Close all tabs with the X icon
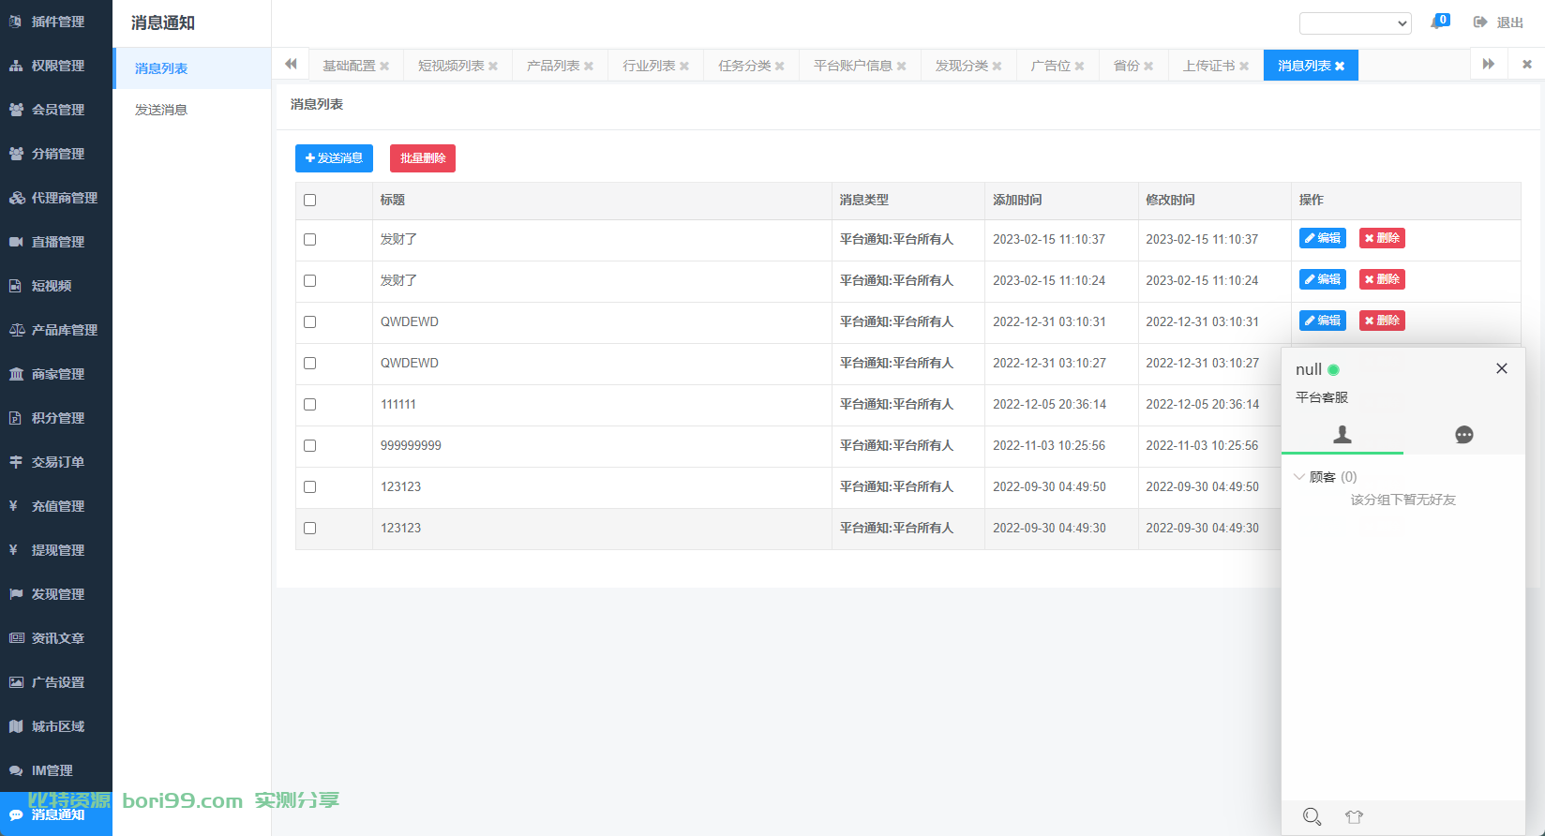1545x836 pixels. 1526,65
